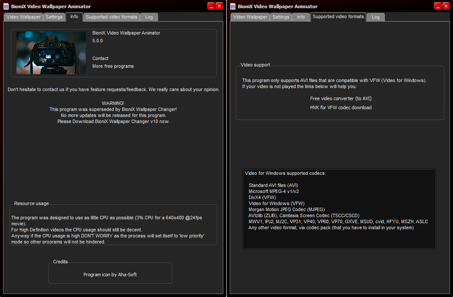The width and height of the screenshot is (453, 297).
Task: Close the right BioniX window
Action: (x=446, y=6)
